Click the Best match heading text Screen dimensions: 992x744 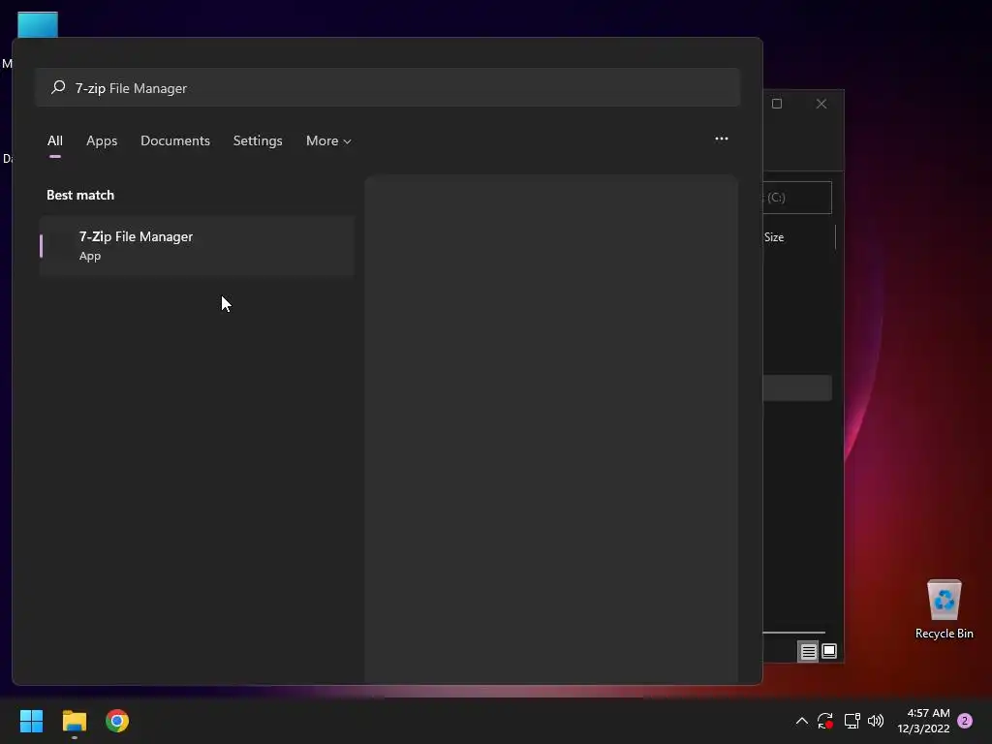[x=80, y=195]
